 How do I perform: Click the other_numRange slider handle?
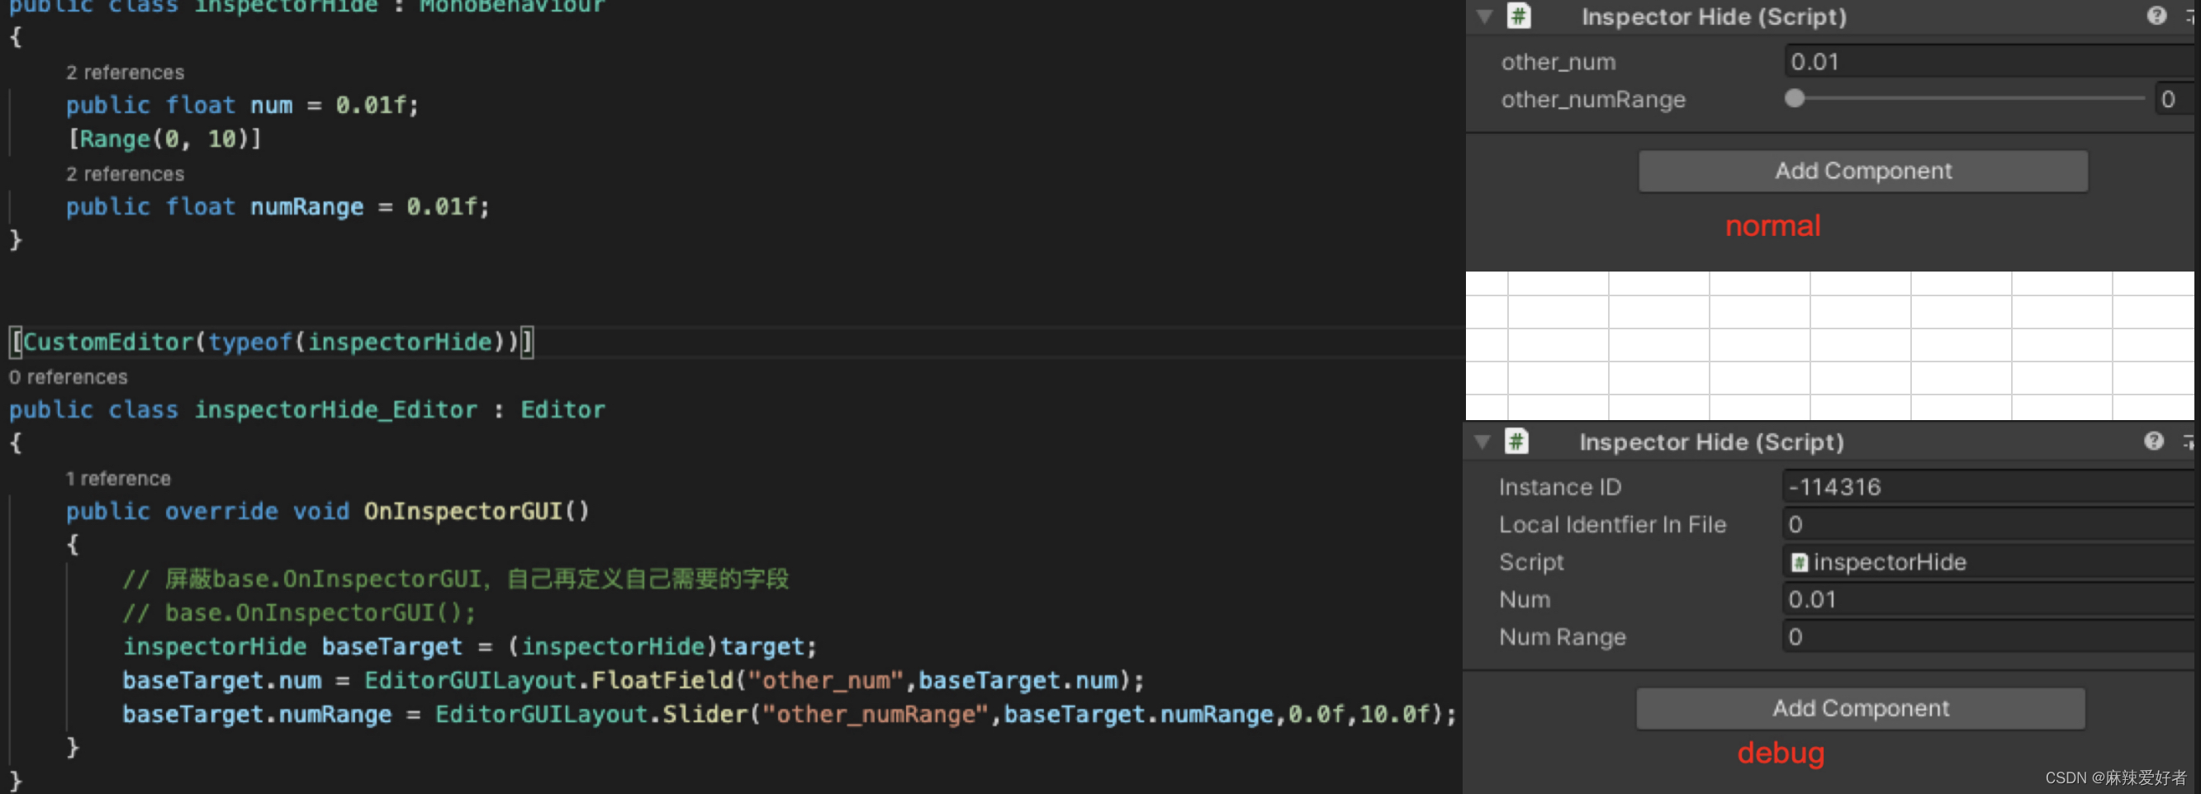[1795, 99]
